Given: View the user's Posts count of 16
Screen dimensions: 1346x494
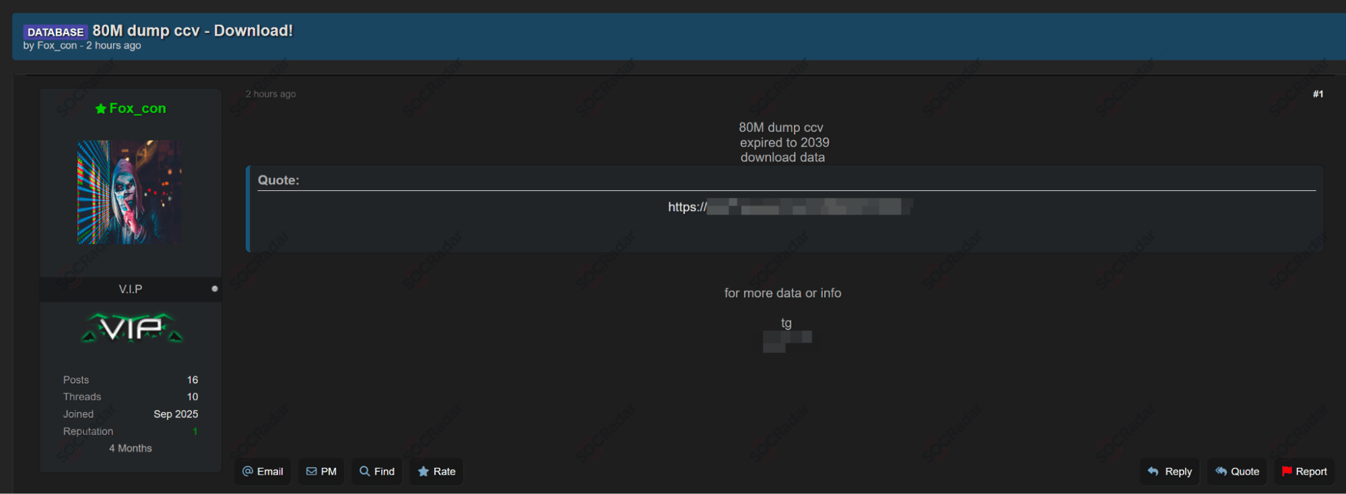Looking at the screenshot, I should (x=193, y=380).
